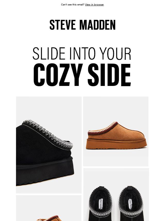
Task: Open the chestnut platform slipper side-view photo
Action: (x=116, y=131)
